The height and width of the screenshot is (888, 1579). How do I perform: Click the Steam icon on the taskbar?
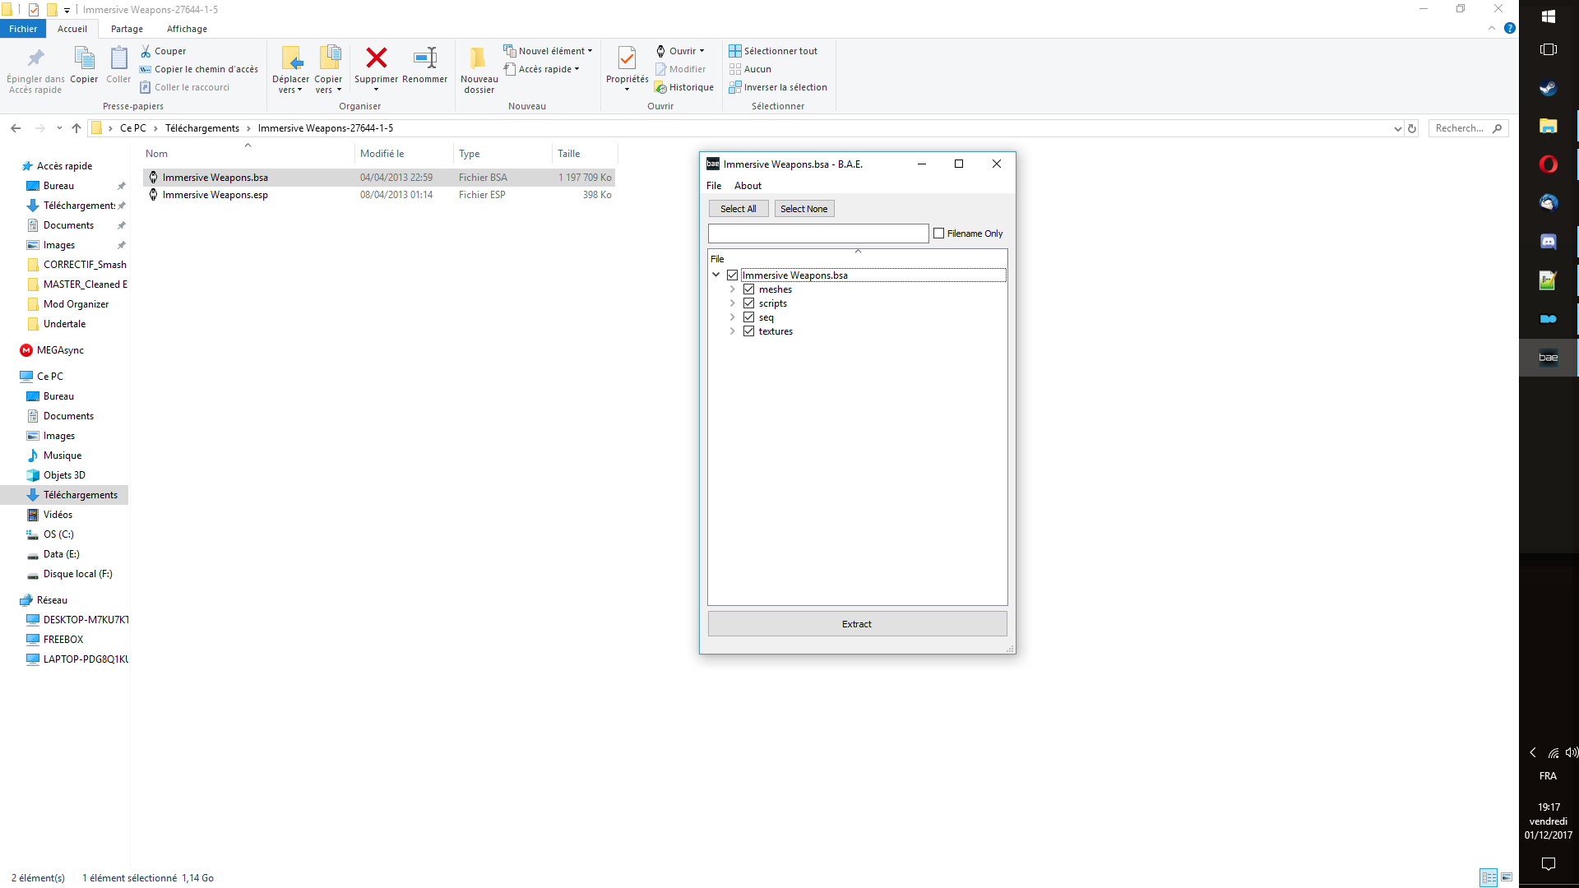[x=1548, y=87]
